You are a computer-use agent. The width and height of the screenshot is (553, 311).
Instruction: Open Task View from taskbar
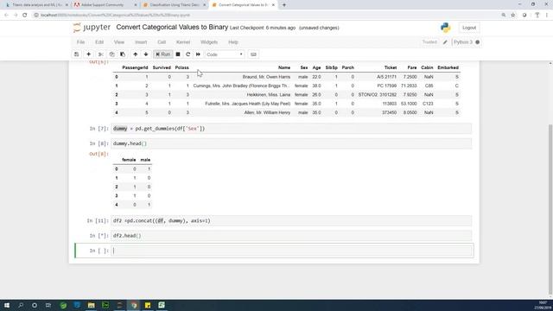pyautogui.click(x=48, y=305)
